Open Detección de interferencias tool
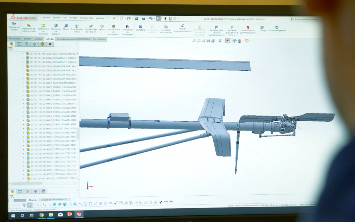Screen dimensions: 355x222 [x=29, y=28]
